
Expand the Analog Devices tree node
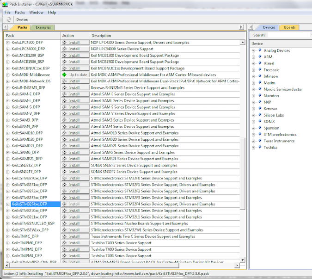pos(253,50)
